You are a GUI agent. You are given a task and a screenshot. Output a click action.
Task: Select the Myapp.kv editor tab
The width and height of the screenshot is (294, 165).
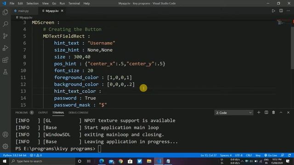(52, 11)
